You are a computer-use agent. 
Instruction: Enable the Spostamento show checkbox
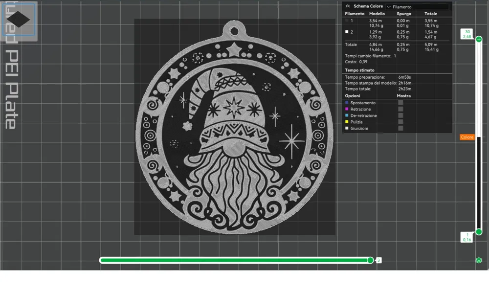[x=400, y=102]
